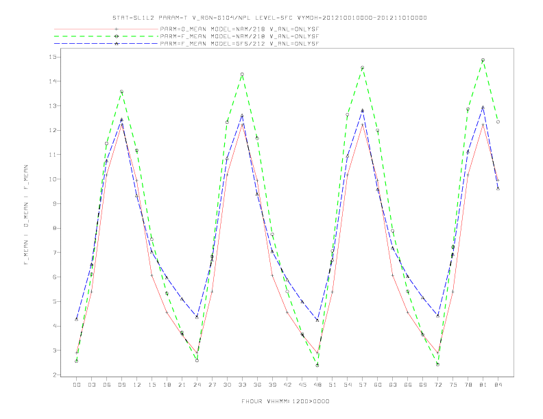Click the x-axis label FHOUR VHHMM:1200>0000
Image resolution: width=543 pixels, height=419 pixels.
(x=285, y=401)
